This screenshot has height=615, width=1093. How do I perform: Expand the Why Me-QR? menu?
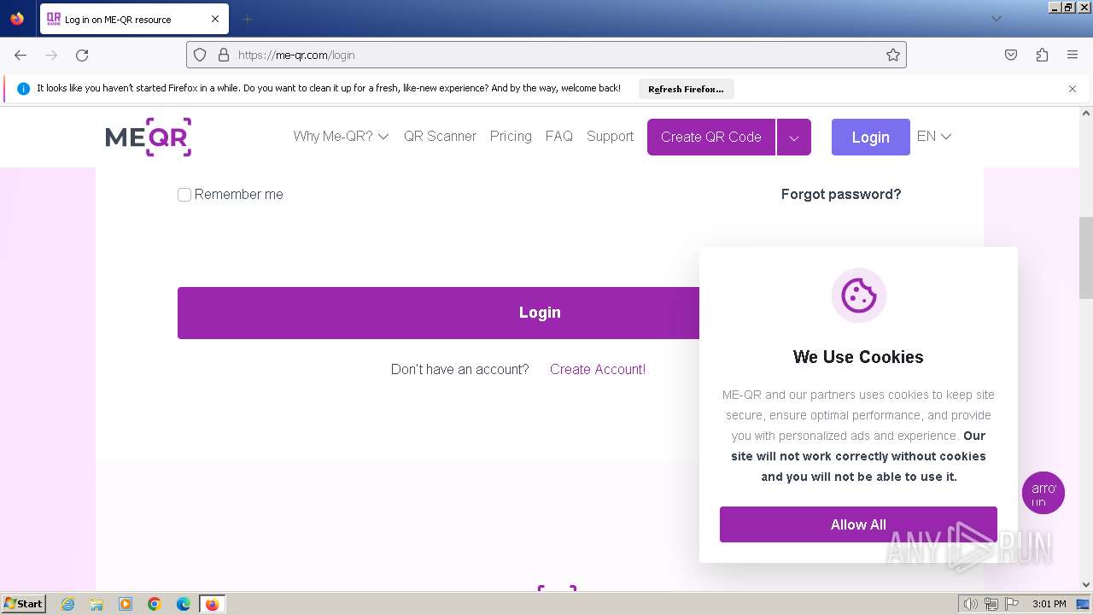341,136
